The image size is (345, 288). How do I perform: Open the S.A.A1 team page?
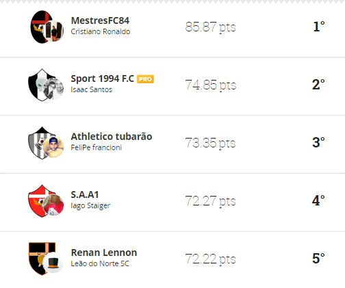pos(85,195)
